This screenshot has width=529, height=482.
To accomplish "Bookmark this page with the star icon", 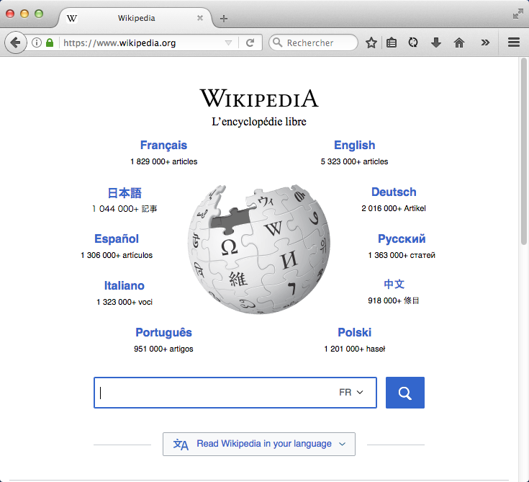I will pyautogui.click(x=371, y=43).
